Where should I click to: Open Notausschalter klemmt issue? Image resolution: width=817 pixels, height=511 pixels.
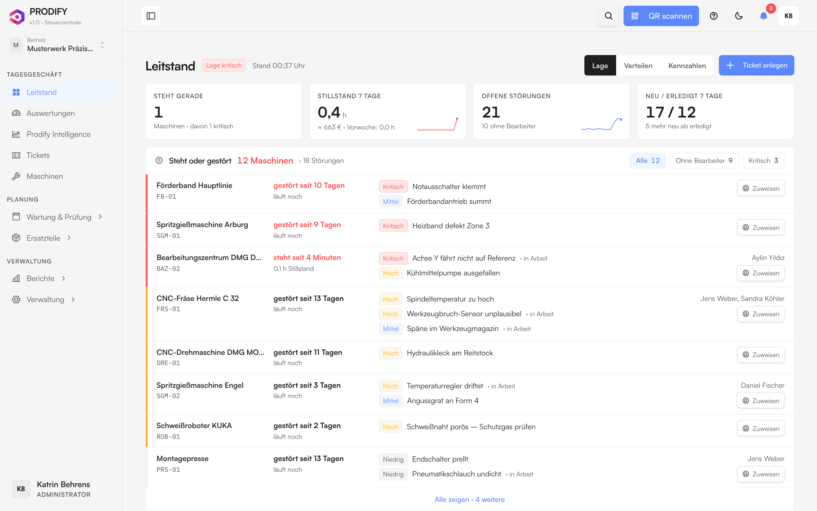(449, 187)
